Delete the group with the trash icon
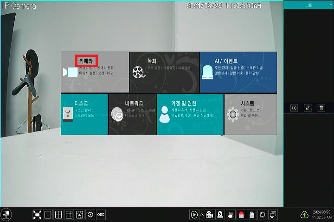The width and height of the screenshot is (334, 222). point(321,108)
